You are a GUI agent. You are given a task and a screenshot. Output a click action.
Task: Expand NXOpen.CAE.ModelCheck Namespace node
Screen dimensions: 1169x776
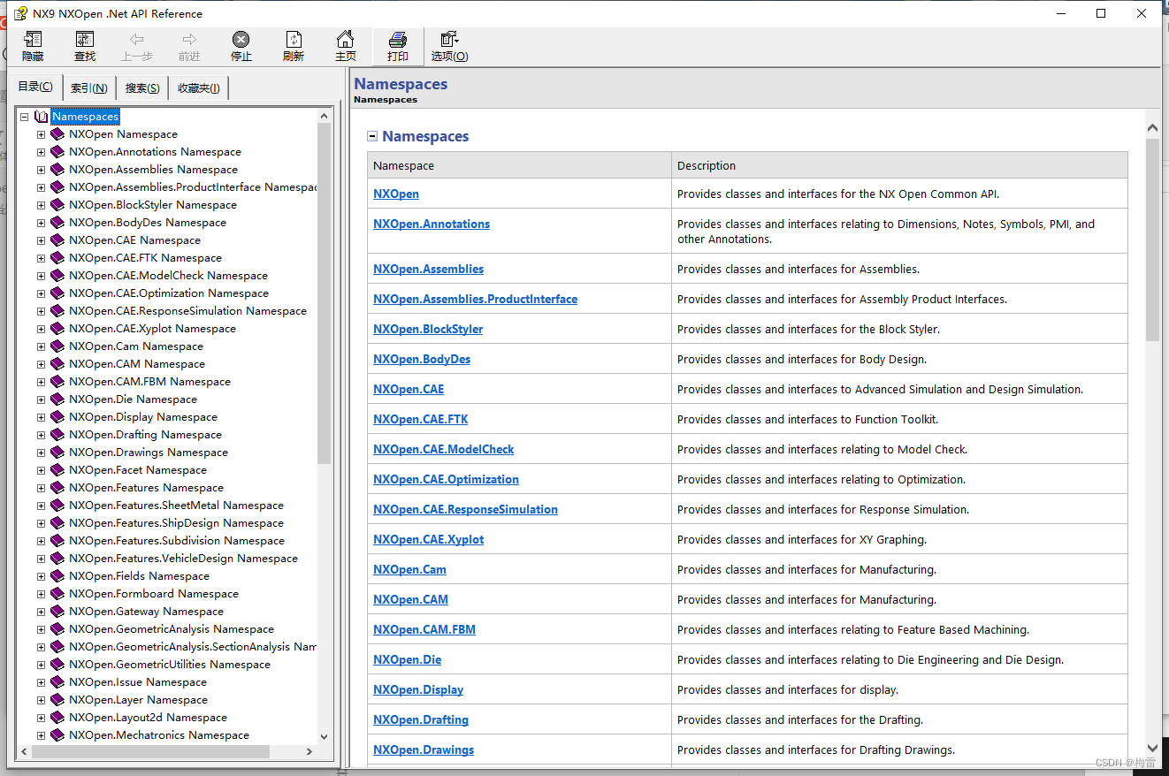[x=41, y=276]
